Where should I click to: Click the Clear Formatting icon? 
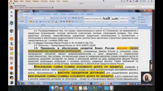57,18
